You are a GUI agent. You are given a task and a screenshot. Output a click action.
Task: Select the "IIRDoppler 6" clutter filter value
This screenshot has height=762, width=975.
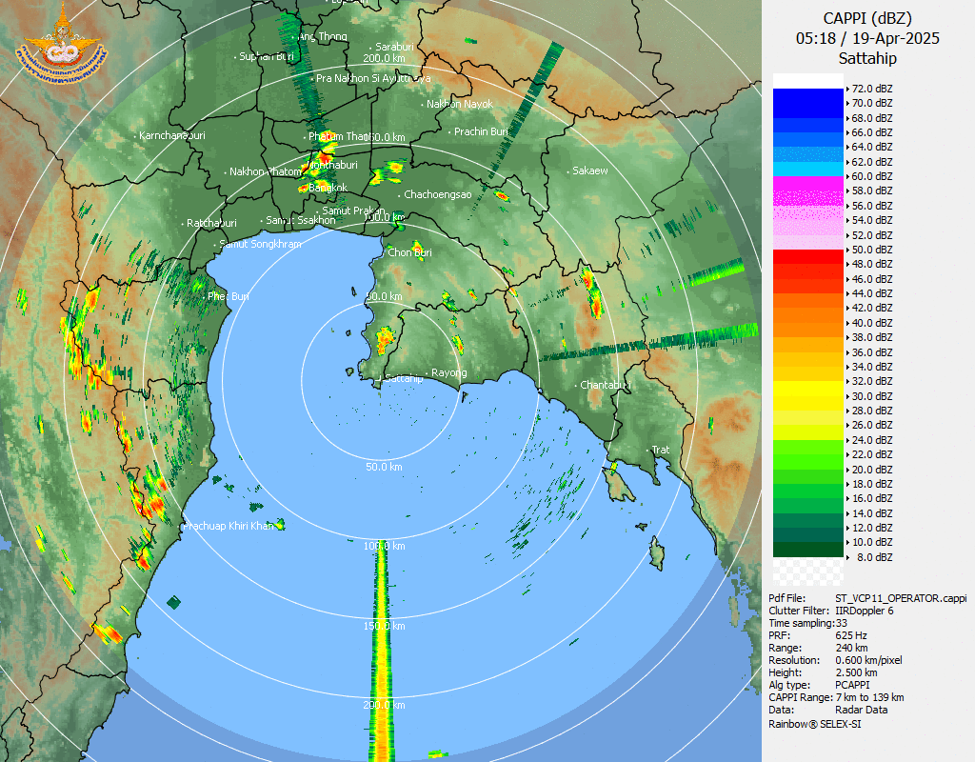(x=865, y=611)
